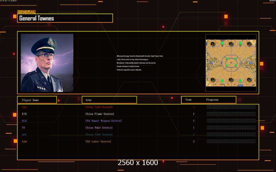Click the loading progress bar for KIN

pos(231,114)
